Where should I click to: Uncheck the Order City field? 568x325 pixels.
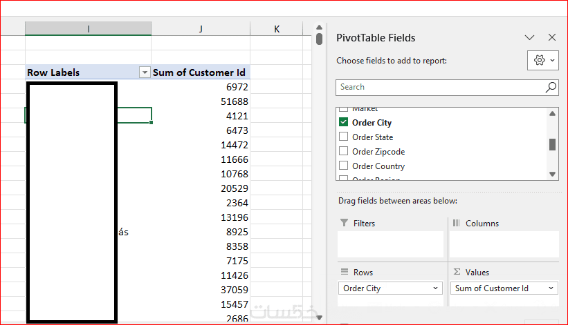coord(344,123)
